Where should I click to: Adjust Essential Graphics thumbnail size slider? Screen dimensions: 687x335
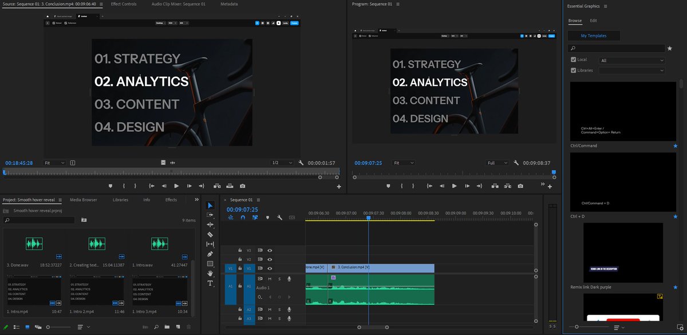(x=577, y=327)
